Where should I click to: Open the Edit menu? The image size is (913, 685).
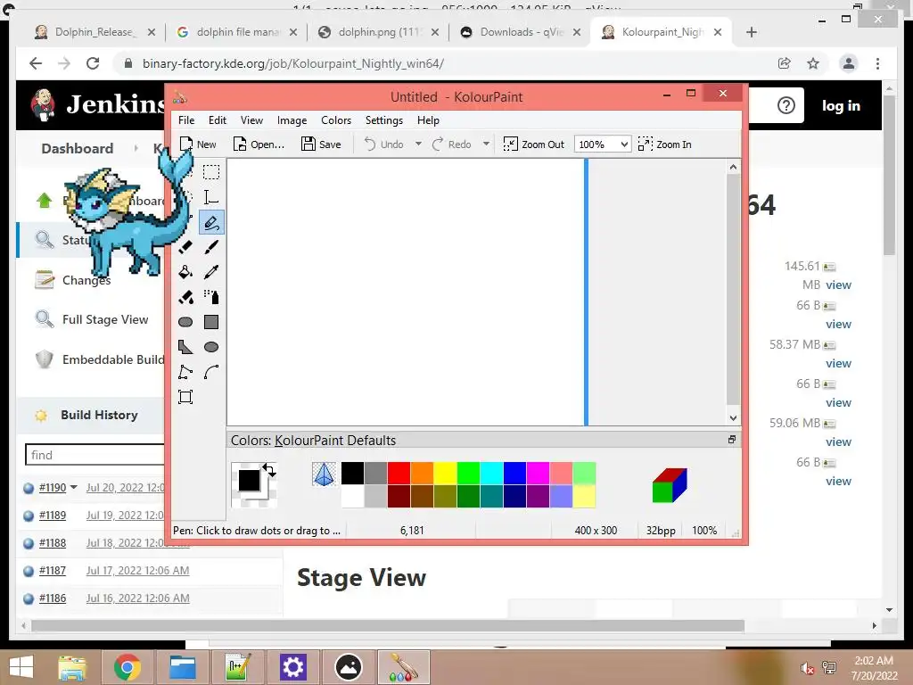coord(218,120)
